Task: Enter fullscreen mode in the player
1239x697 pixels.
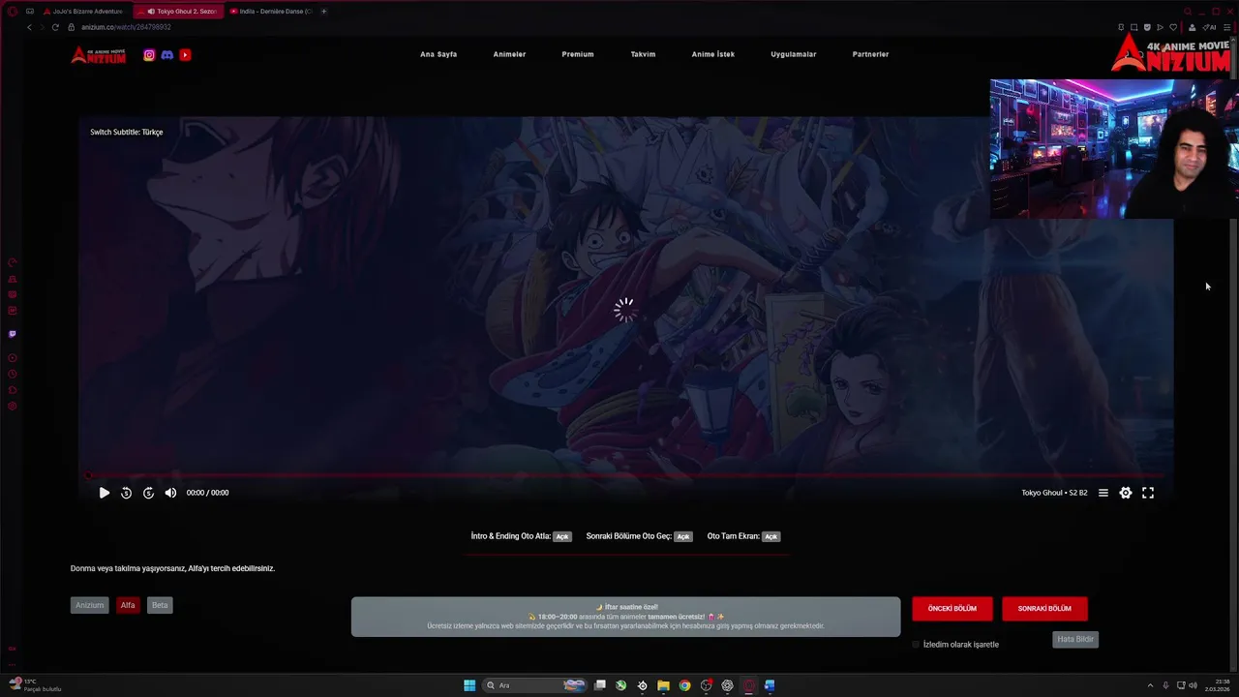Action: click(1148, 493)
